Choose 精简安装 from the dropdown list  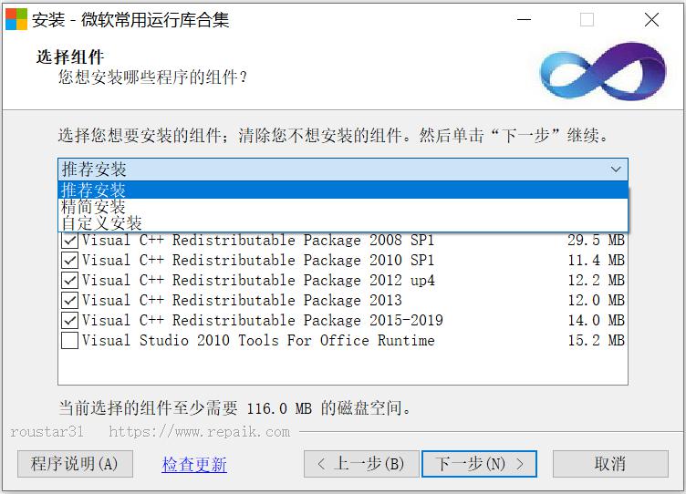pos(94,207)
